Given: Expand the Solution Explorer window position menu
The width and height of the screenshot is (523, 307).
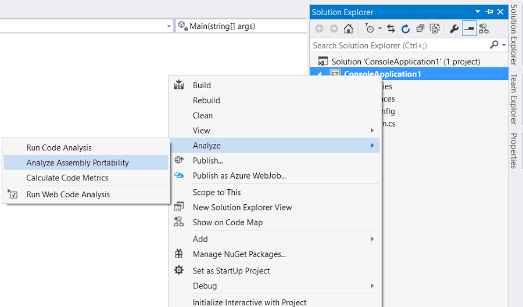Looking at the screenshot, I should [x=478, y=12].
